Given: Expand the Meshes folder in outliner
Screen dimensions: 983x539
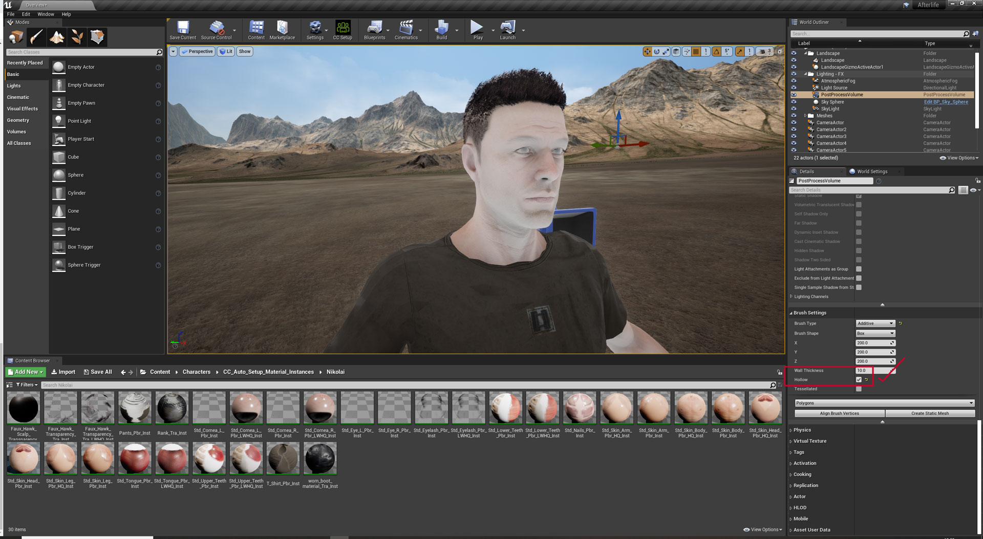Looking at the screenshot, I should point(805,116).
